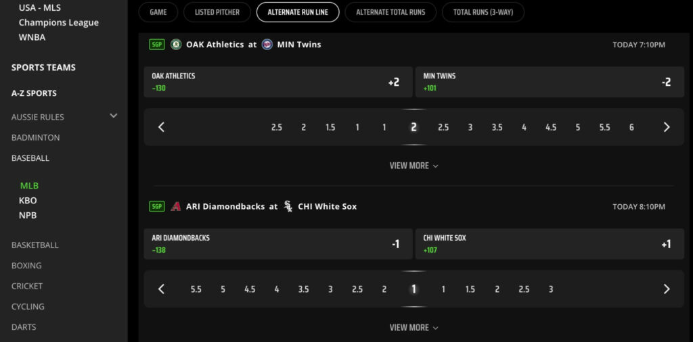
Task: Expand View More under Diamondbacks at White Sox
Action: tap(413, 328)
